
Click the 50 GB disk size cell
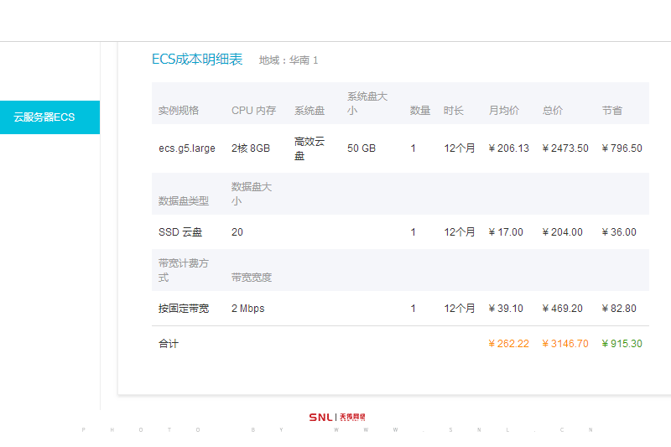click(362, 148)
